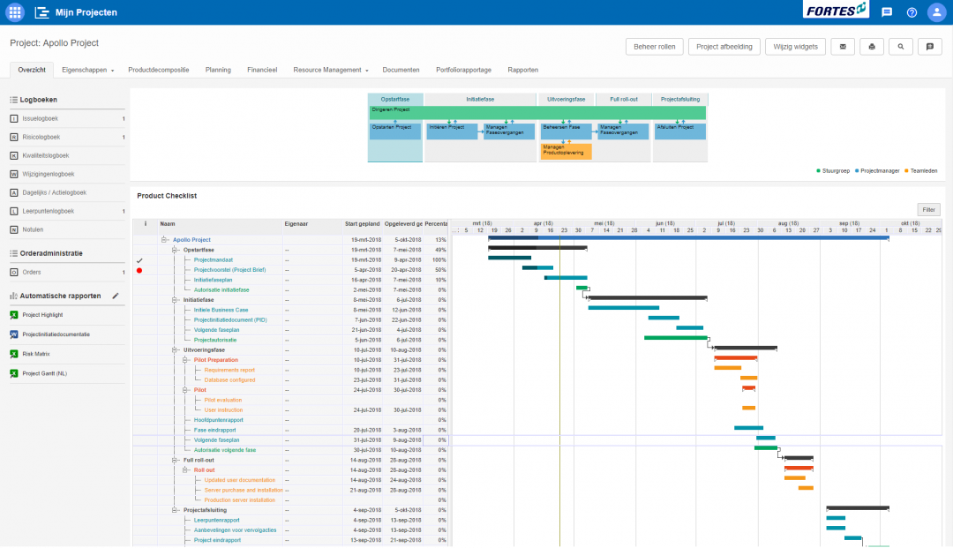Click the Beheer rollen button
This screenshot has height=548, width=953.
[654, 46]
